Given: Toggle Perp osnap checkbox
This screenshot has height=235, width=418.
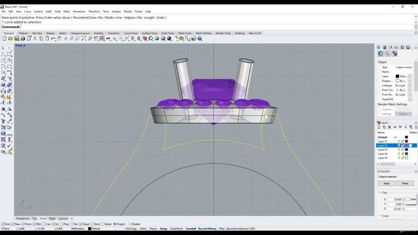Looking at the screenshot, I should [x=62, y=224].
